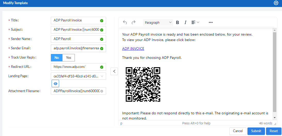Image resolution: width=282 pixels, height=136 pixels.
Task: Edit the Subject input field
Action: tap(78, 30)
